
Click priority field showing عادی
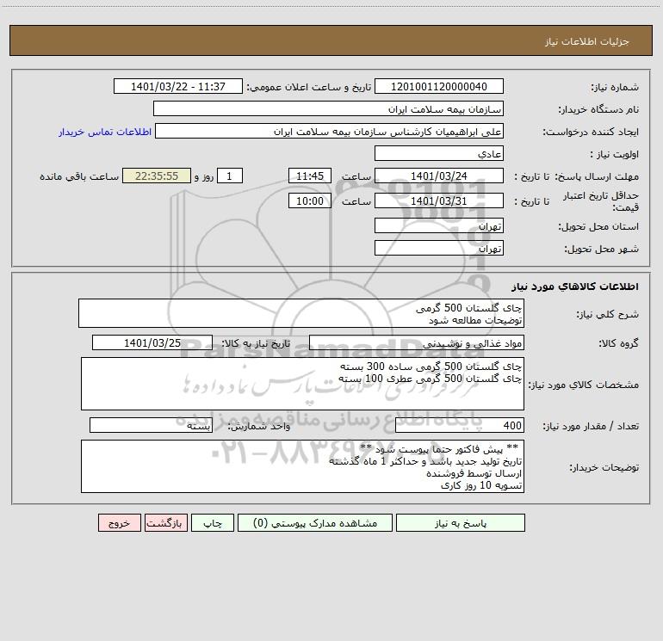click(x=439, y=153)
